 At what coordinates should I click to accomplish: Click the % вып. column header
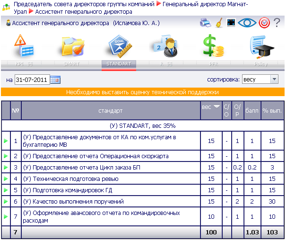272,110
